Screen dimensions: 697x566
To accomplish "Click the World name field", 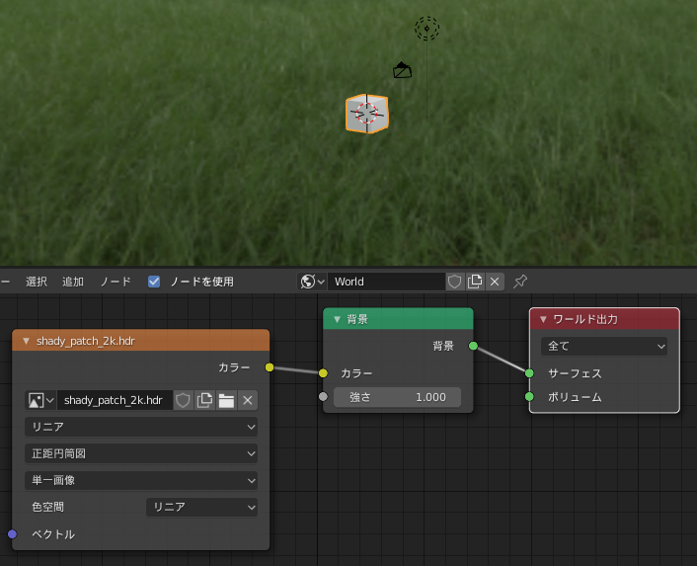I will point(386,282).
